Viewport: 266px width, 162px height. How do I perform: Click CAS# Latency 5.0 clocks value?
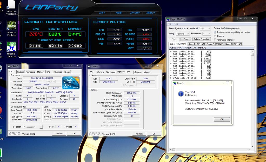132,99
